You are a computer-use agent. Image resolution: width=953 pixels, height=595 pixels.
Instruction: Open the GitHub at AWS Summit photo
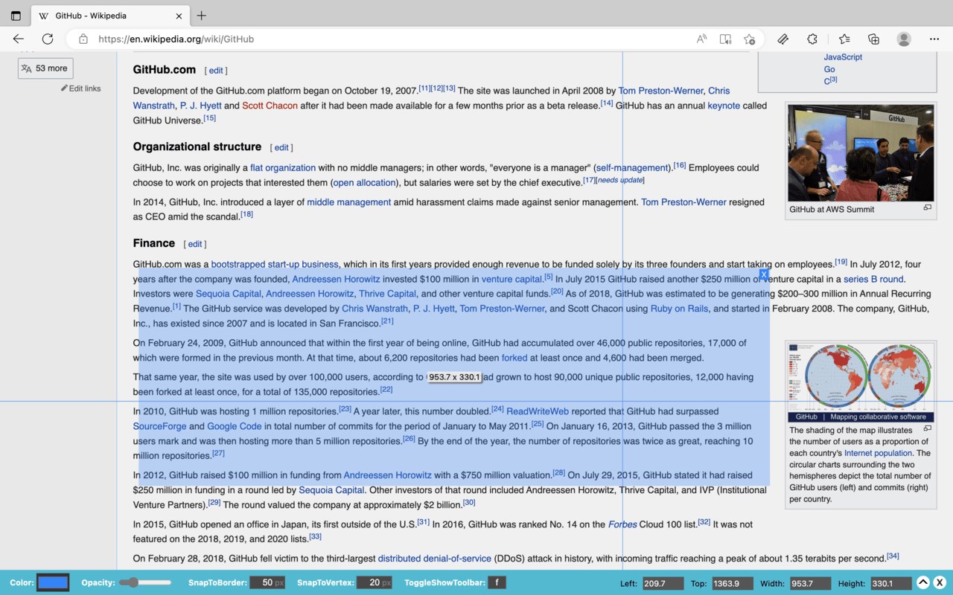click(x=861, y=153)
